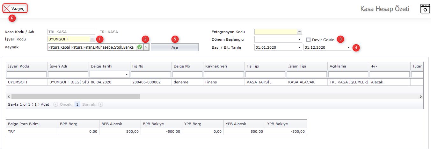
Task: Open the end date 31.12.2020 picker
Action: point(348,47)
